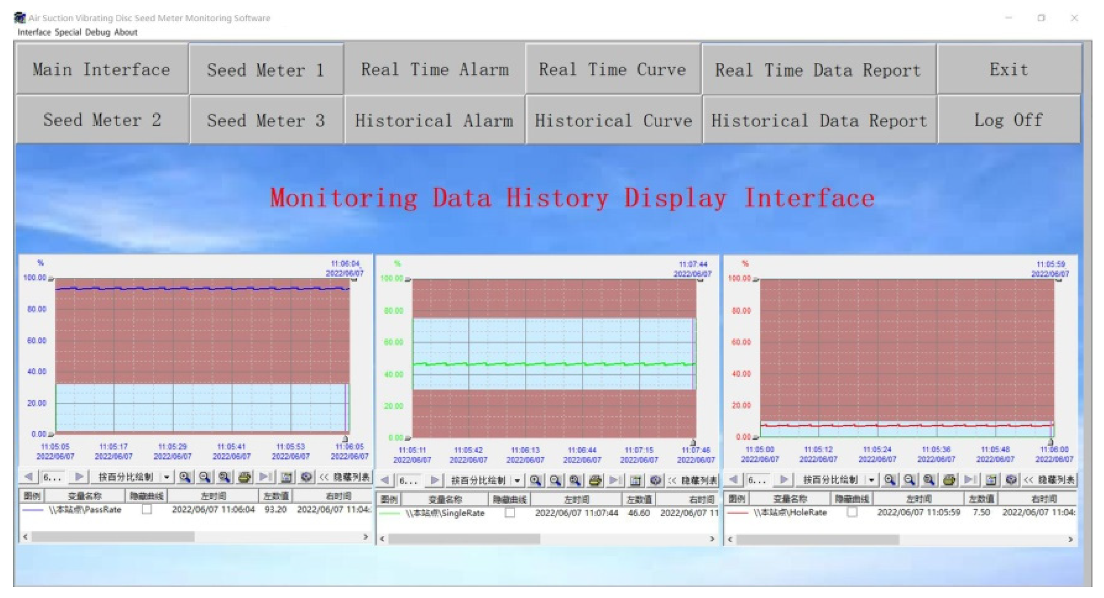Tick the HoleRate hide-curve checkbox
The image size is (1104, 598).
(852, 512)
